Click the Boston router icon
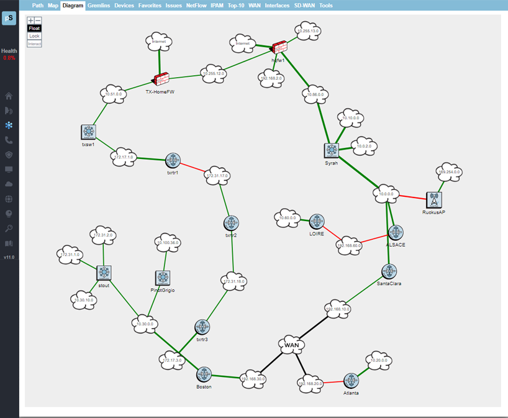The height and width of the screenshot is (418, 508). (204, 374)
